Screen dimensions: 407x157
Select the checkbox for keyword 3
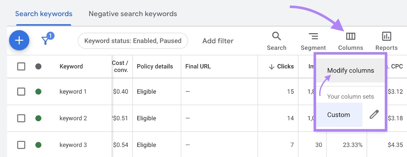point(21,145)
